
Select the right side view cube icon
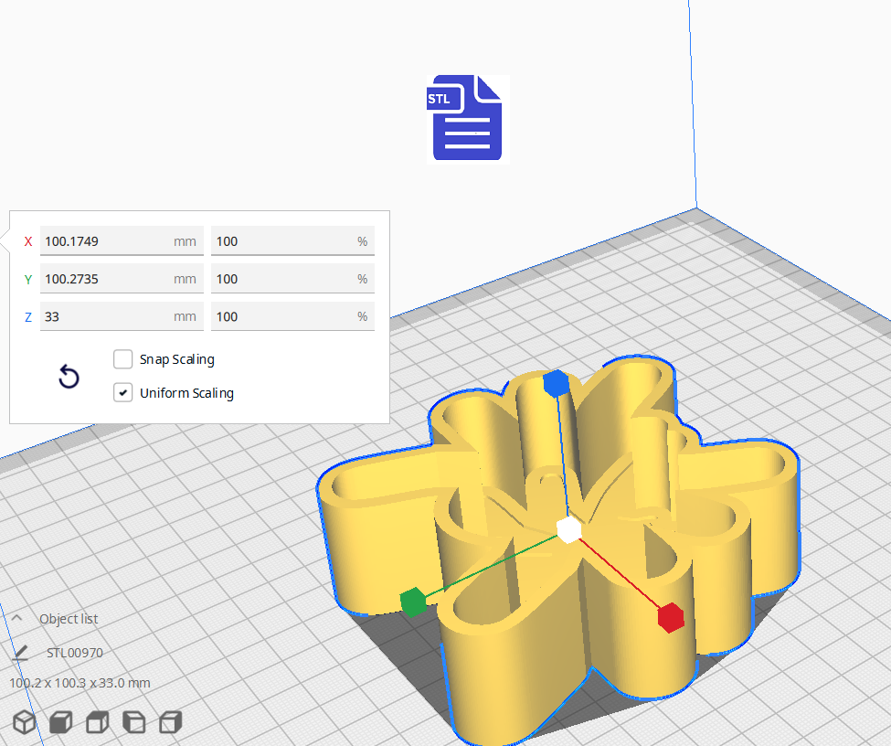click(170, 722)
